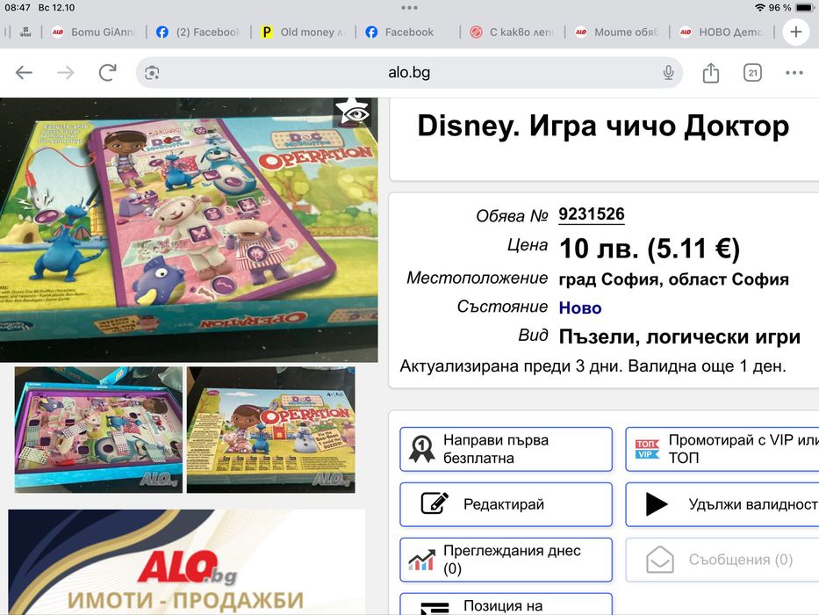819x615 pixels.
Task: Tap the medal icon for first-place promotion
Action: point(421,449)
